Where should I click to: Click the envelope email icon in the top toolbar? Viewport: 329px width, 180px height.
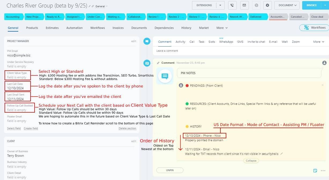244,5
